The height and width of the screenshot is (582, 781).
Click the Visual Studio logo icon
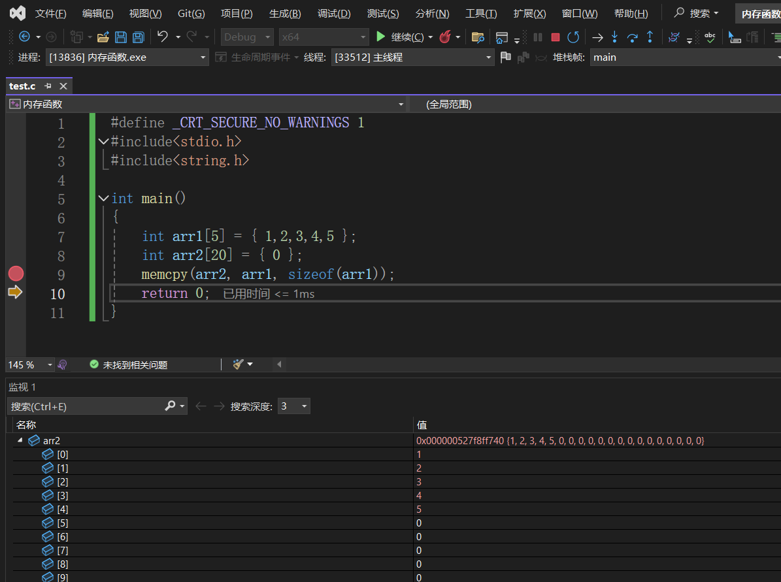coord(18,13)
